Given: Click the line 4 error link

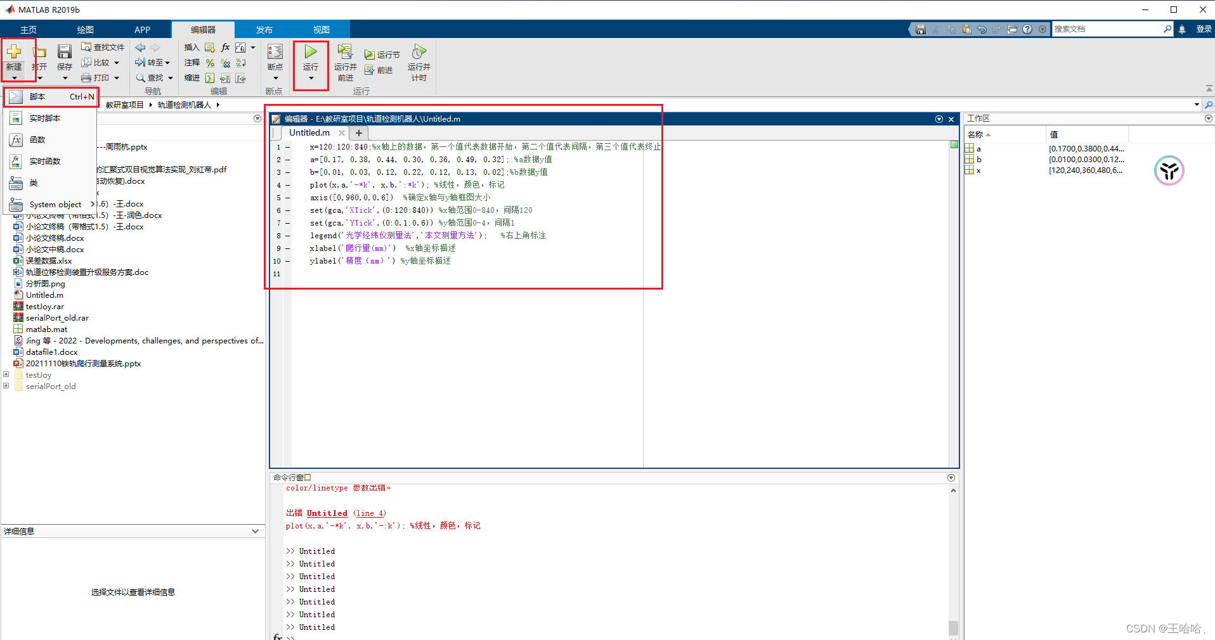Looking at the screenshot, I should [x=369, y=513].
